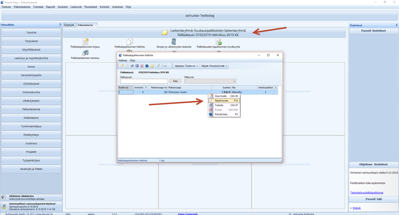Viewport: 399px width, 215px height.
Task: Open Verojen ja vähennysten laskenta calculator icon
Action: 174,41
